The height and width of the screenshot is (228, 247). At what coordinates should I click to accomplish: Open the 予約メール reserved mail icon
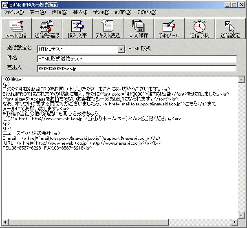[169, 29]
